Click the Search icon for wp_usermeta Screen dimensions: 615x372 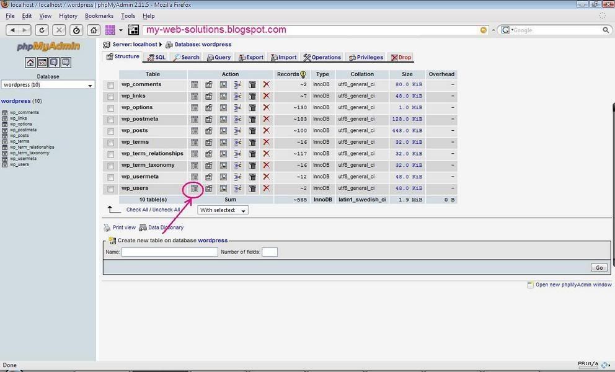[223, 177]
